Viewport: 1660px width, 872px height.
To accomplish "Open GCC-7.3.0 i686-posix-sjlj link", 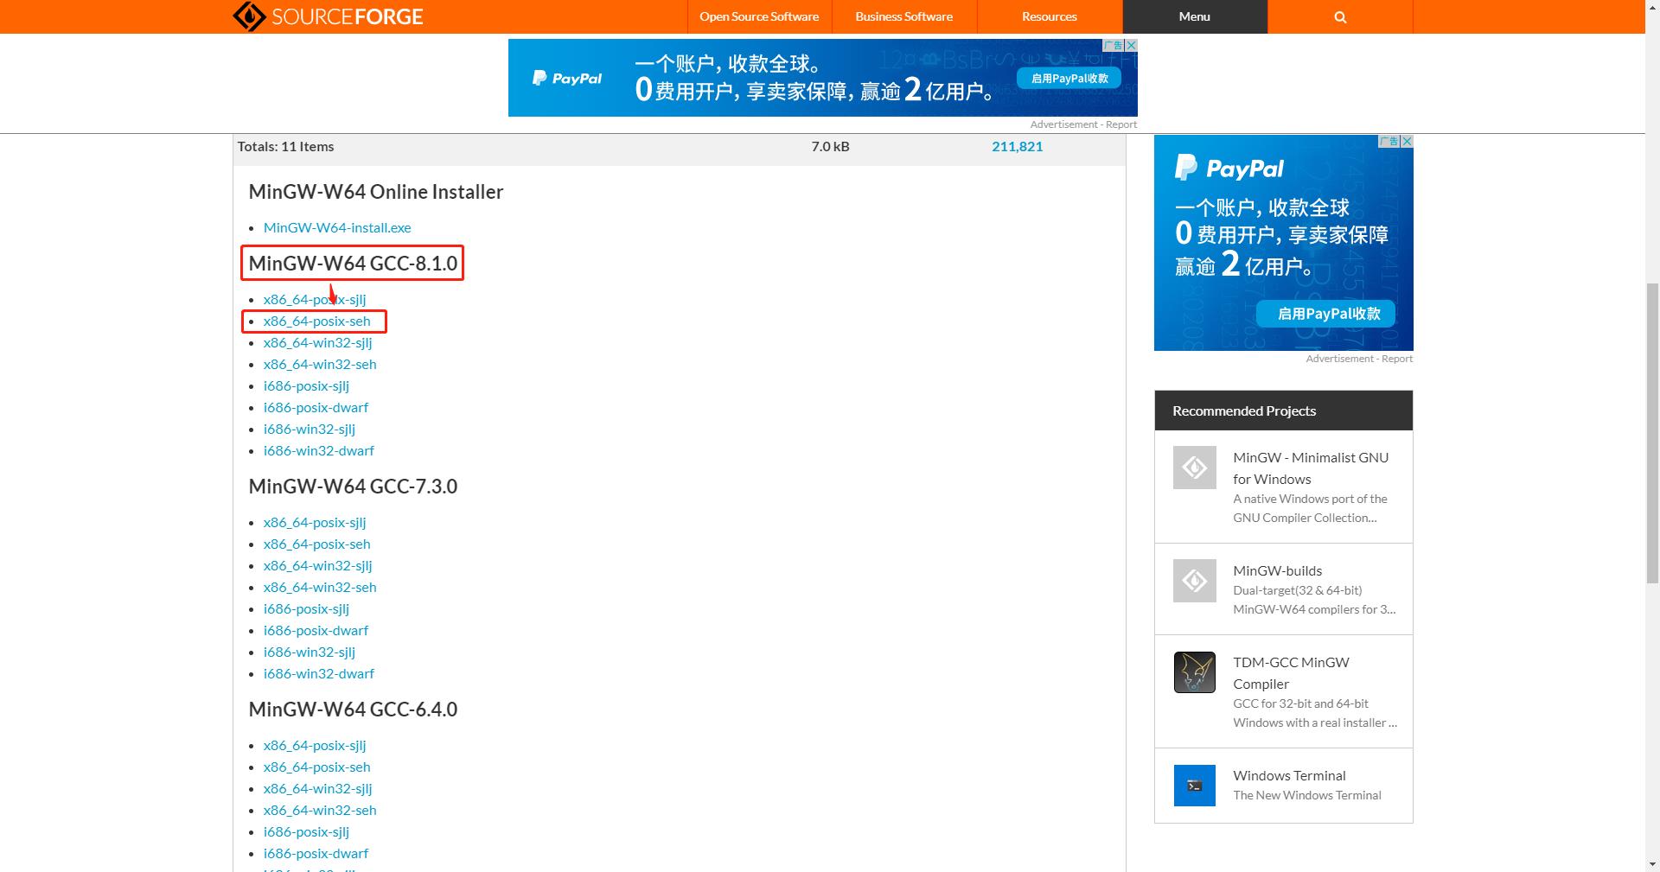I will [x=306, y=608].
